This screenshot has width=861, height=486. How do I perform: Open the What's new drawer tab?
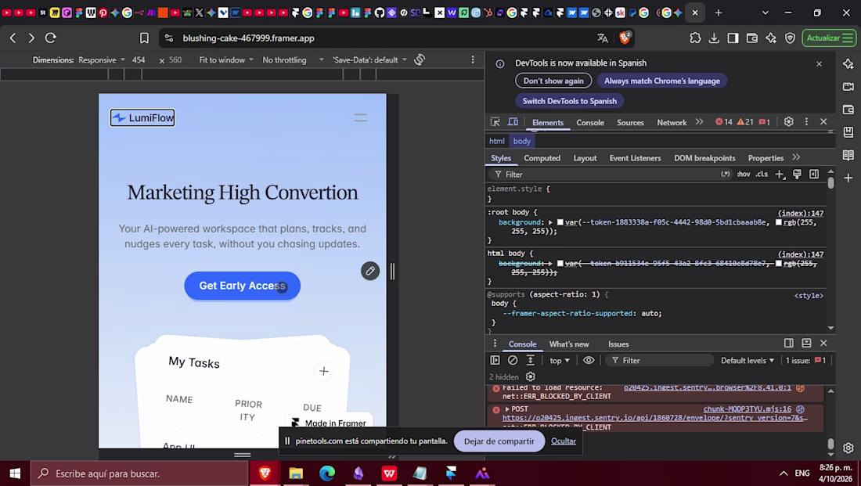point(569,344)
